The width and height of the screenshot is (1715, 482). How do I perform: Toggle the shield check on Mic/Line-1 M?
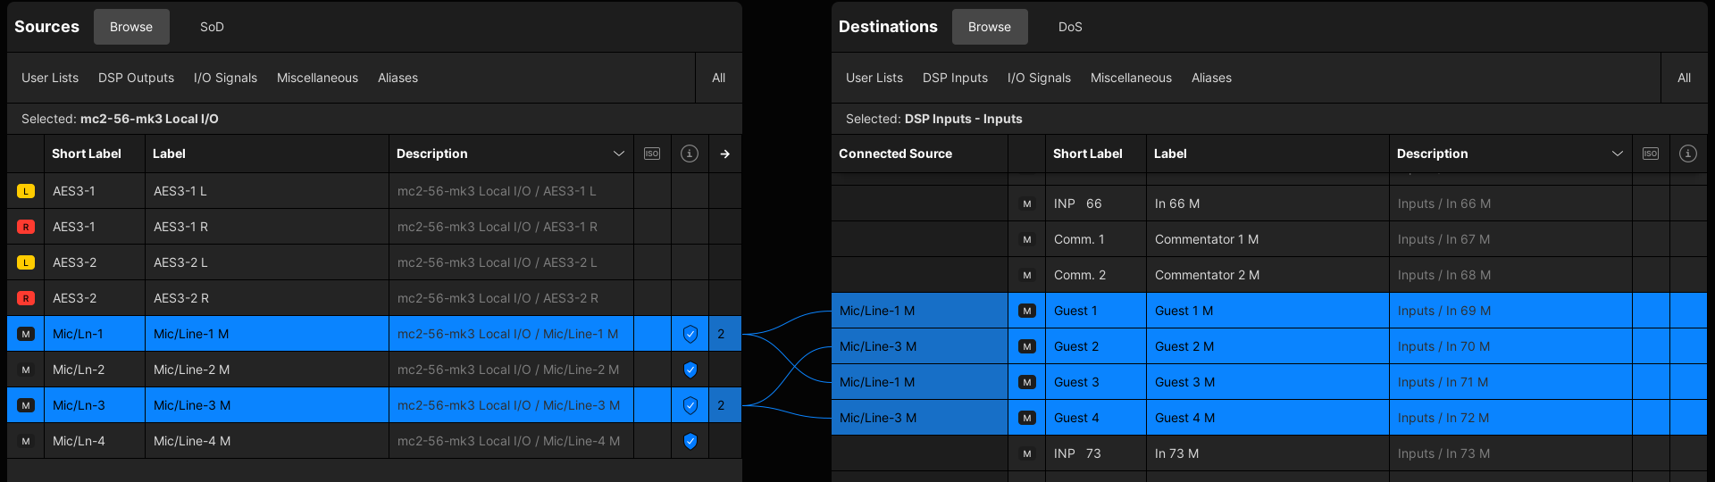point(690,334)
